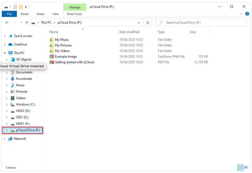252x173 pixels.
Task: Open the File menu
Action: [x=9, y=14]
